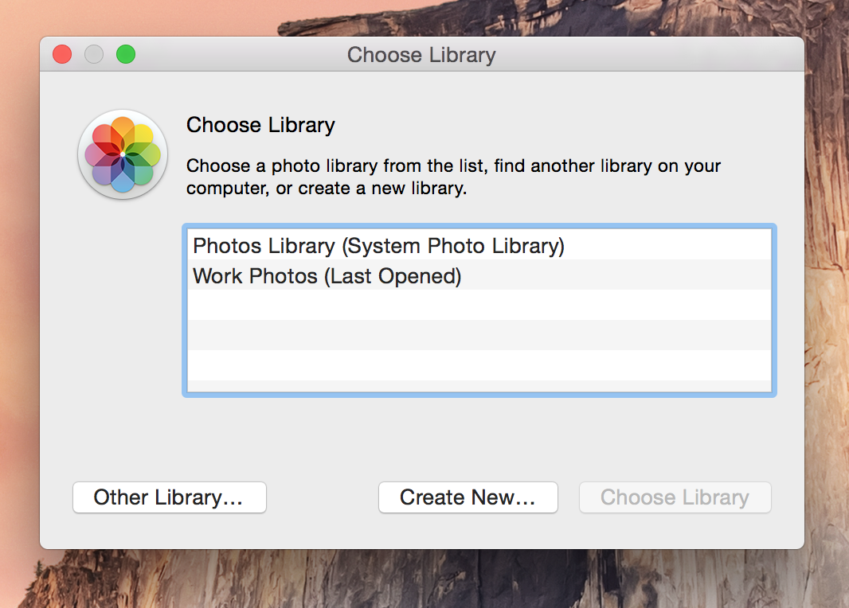Click the bold Choose Library heading
Screen dimensions: 849x608
(x=260, y=125)
